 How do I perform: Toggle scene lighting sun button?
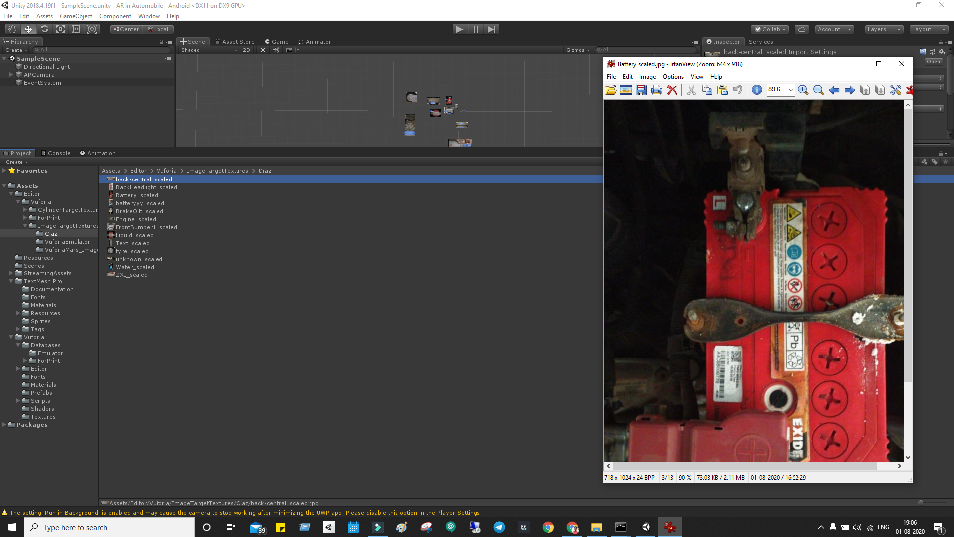(263, 50)
